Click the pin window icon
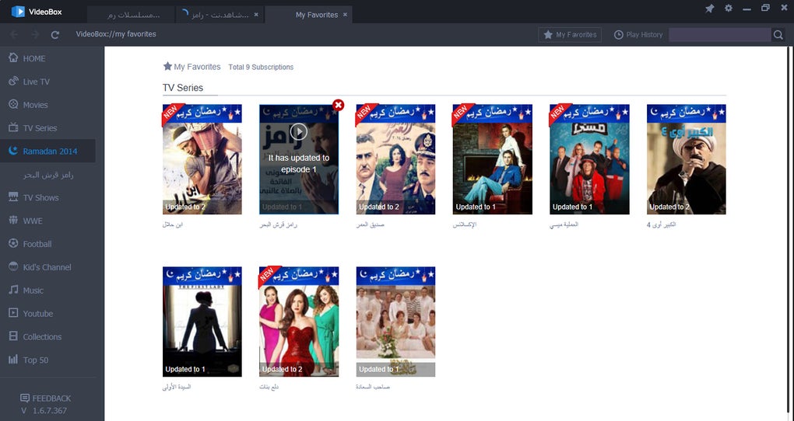The image size is (794, 421). point(709,9)
